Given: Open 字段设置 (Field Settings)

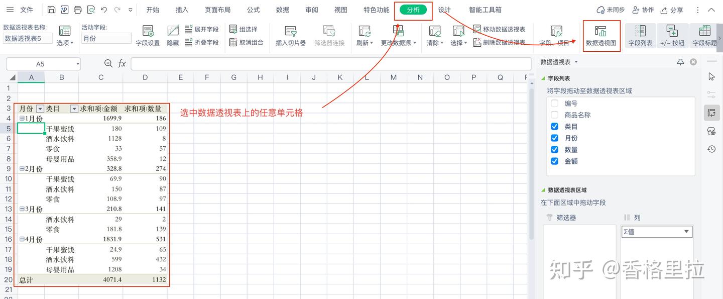Looking at the screenshot, I should pyautogui.click(x=148, y=36).
